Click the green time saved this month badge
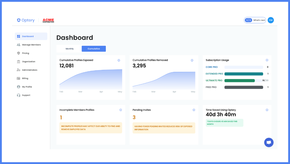The width and height of the screenshot is (290, 164). (x=224, y=123)
